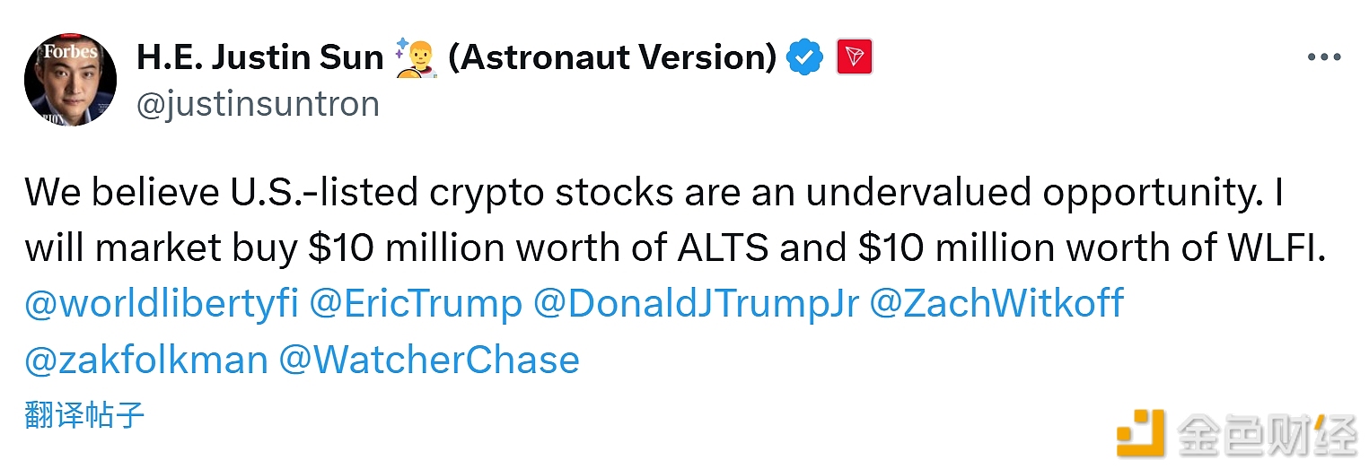Click the display name H.E. Justin Sun
This screenshot has width=1369, height=469.
coord(259,58)
